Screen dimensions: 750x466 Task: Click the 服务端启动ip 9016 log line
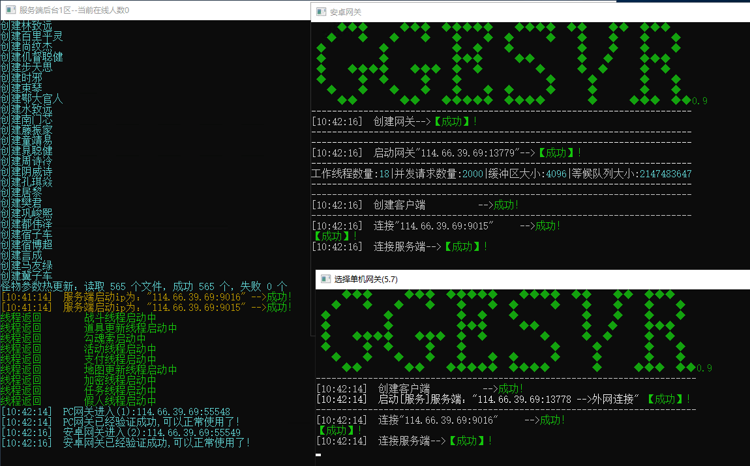[147, 297]
